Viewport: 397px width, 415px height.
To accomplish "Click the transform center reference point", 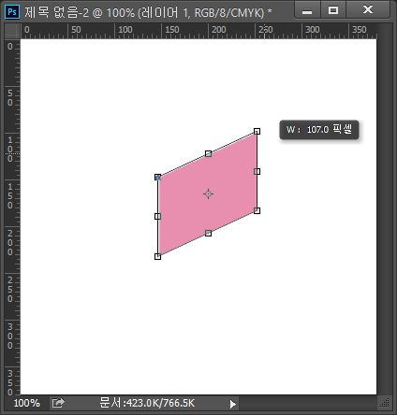I will 208,193.
